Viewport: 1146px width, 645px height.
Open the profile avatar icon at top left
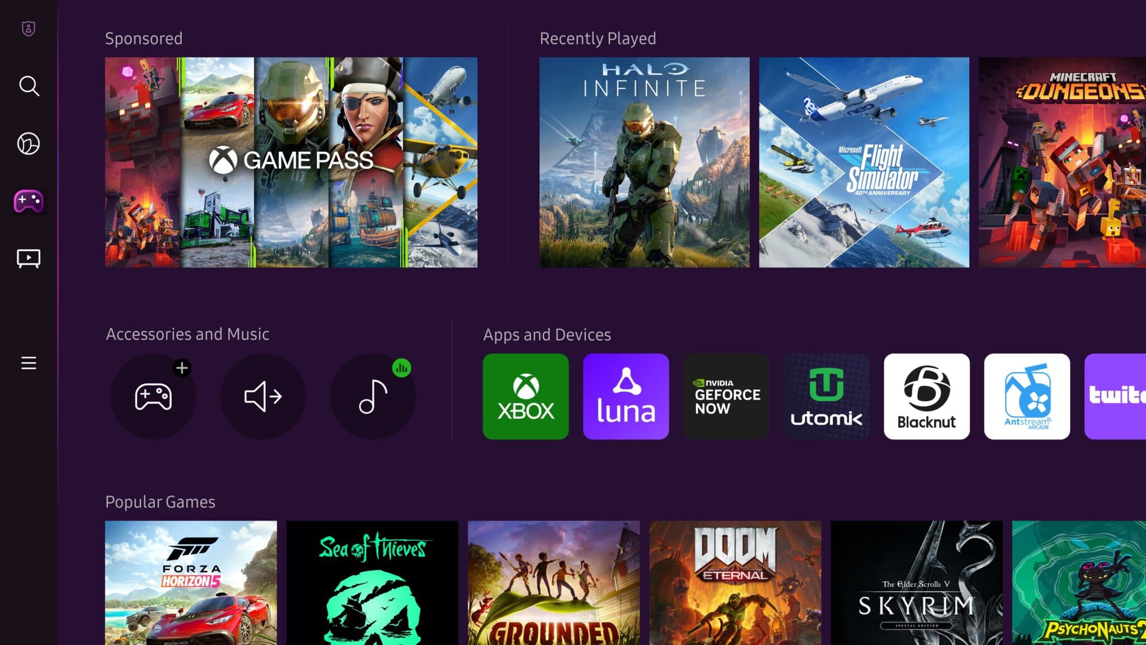pos(29,29)
